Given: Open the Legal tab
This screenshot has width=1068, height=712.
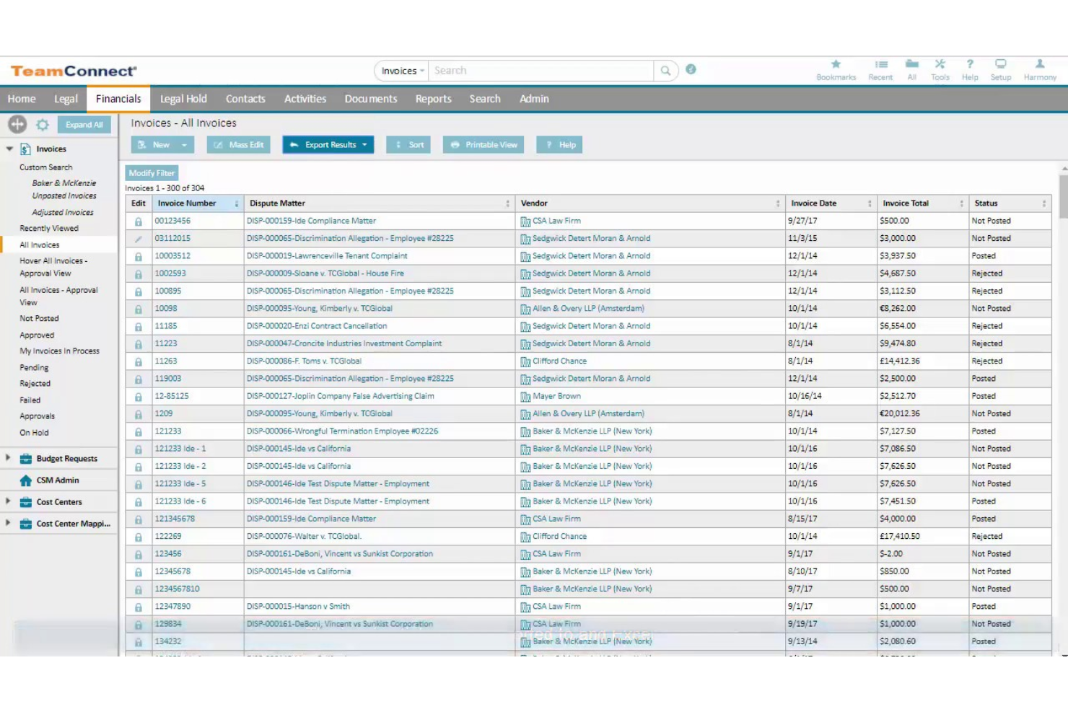Looking at the screenshot, I should tap(66, 99).
